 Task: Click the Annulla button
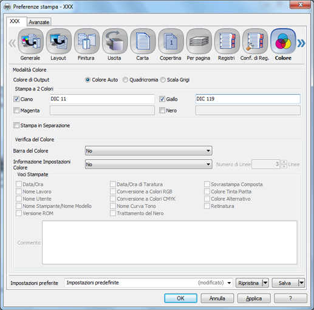pyautogui.click(x=217, y=298)
